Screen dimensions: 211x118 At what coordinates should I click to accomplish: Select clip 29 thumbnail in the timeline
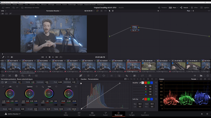coord(149,66)
